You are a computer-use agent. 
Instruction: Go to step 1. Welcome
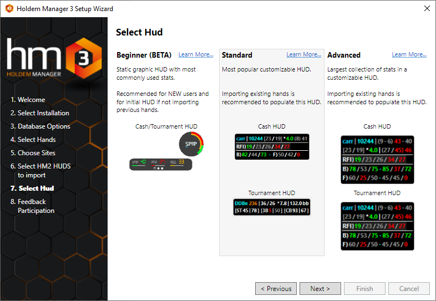pos(28,99)
